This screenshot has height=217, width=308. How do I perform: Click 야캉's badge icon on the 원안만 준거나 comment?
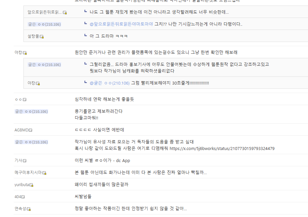(x=25, y=53)
